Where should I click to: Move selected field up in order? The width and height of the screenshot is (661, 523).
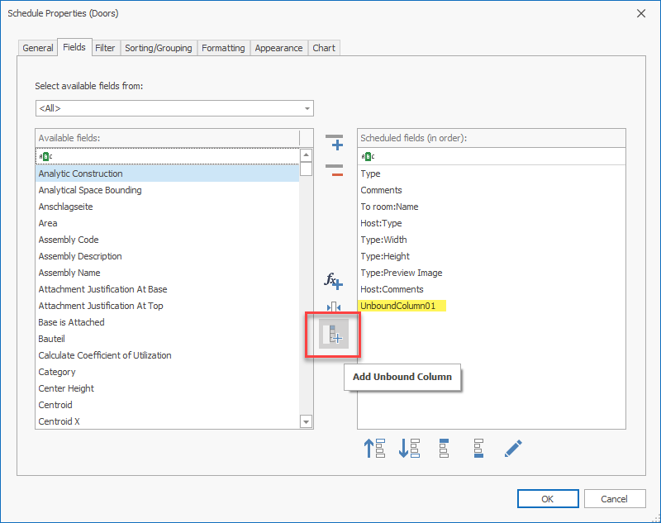(374, 448)
